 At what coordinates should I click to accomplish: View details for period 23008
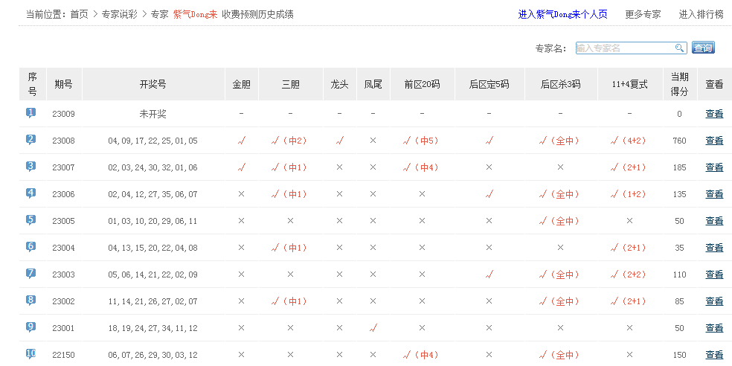click(714, 141)
